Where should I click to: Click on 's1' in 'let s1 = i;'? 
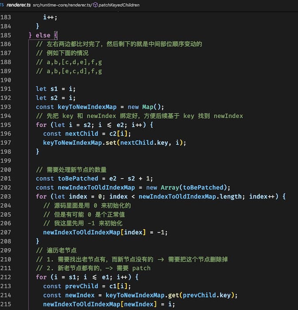click(x=54, y=89)
